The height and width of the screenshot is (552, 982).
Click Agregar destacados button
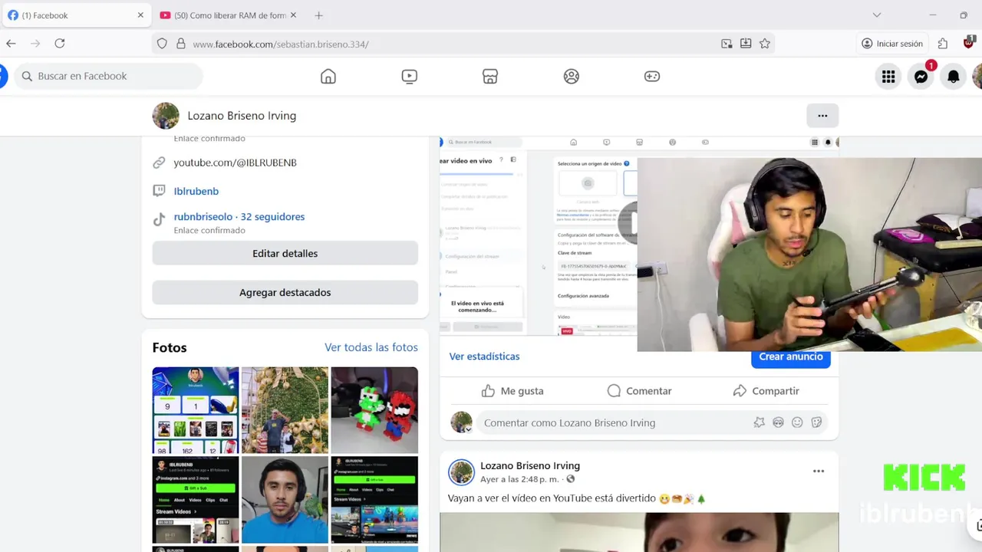(285, 292)
